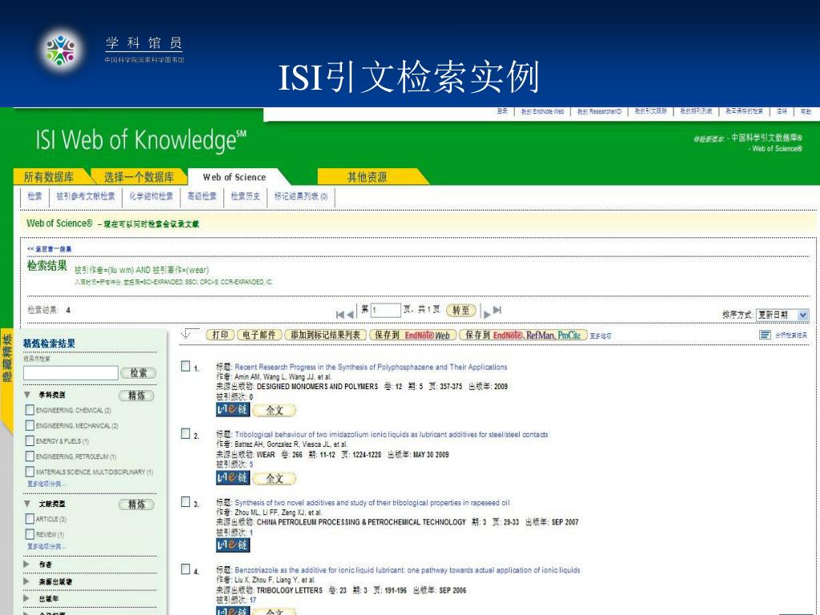Click the 电子邮件 email button
820x615 pixels.
pos(259,335)
